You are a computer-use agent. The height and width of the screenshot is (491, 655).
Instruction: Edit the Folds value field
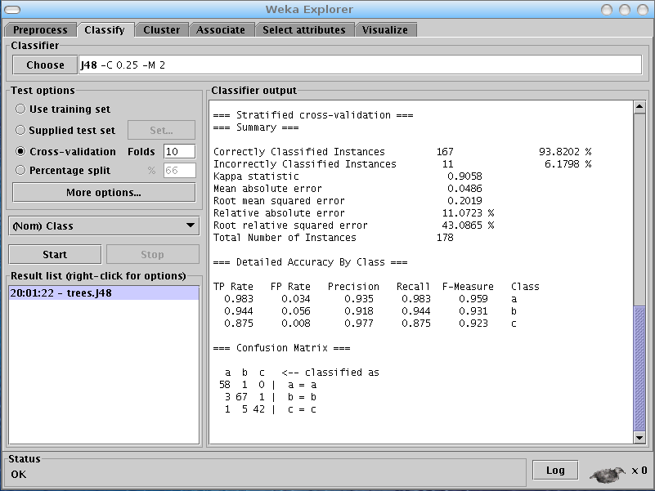coord(178,151)
